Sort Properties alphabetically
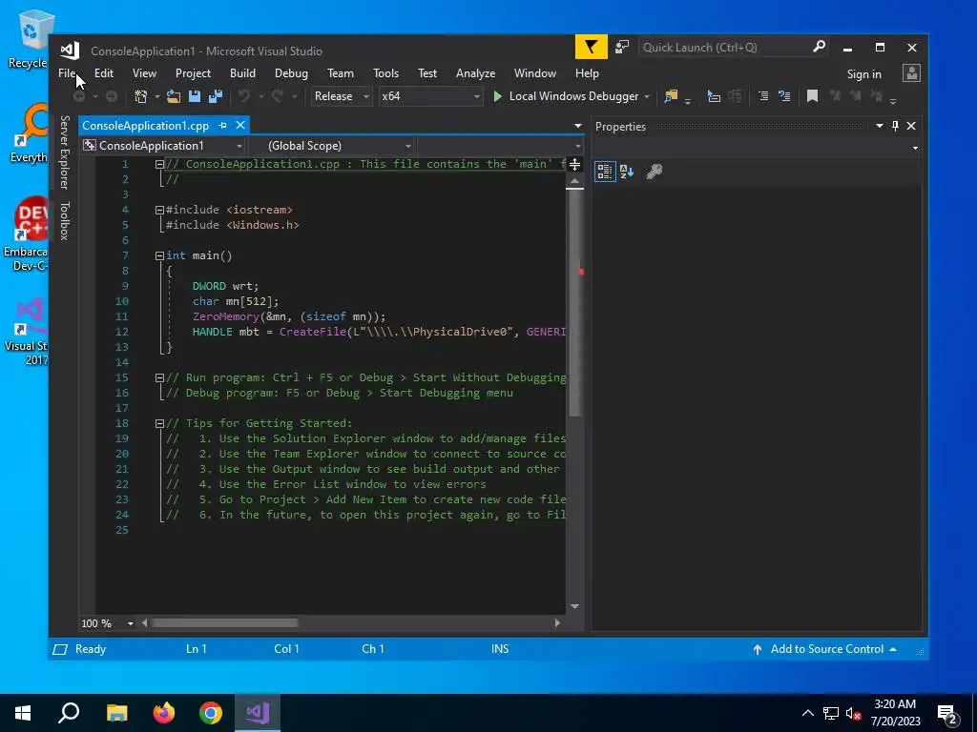The width and height of the screenshot is (977, 732). pyautogui.click(x=627, y=172)
